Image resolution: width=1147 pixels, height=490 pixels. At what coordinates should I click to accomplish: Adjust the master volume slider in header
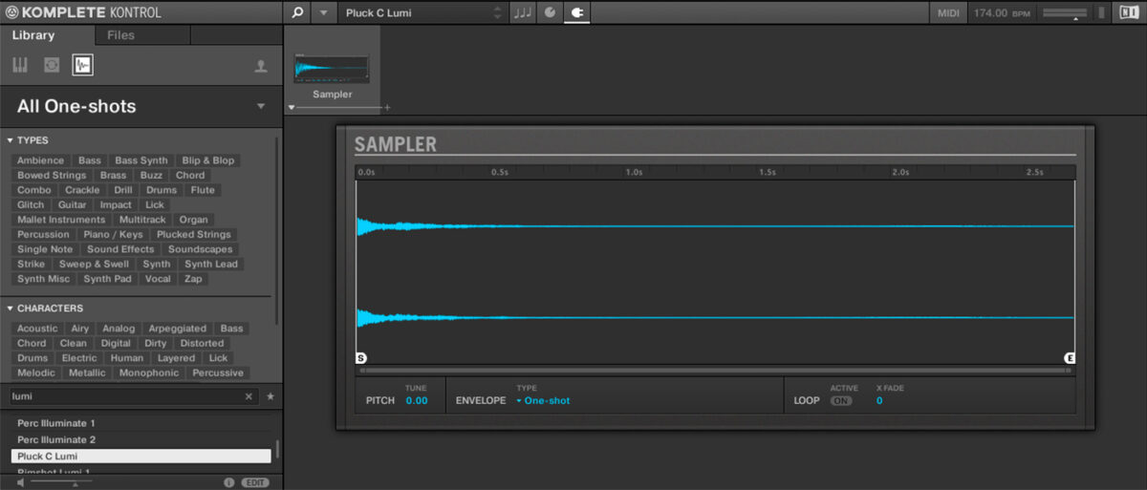tap(1066, 13)
